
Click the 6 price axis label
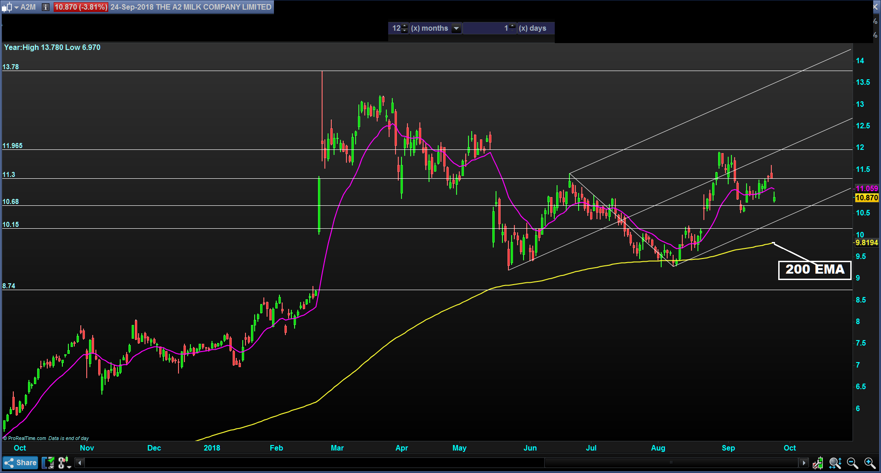pyautogui.click(x=858, y=408)
